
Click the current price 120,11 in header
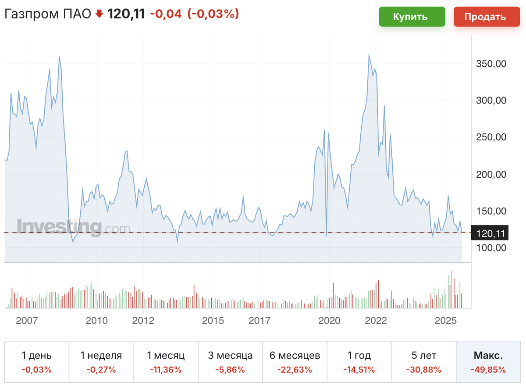click(126, 14)
